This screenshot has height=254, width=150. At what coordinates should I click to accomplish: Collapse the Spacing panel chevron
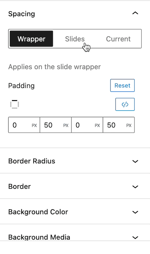[135, 13]
